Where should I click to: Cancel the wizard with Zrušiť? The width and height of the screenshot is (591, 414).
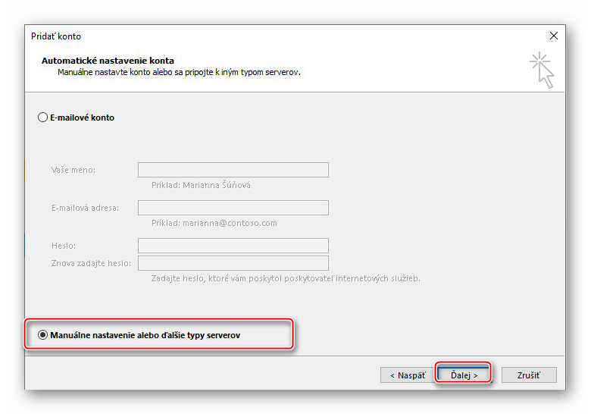tap(528, 375)
